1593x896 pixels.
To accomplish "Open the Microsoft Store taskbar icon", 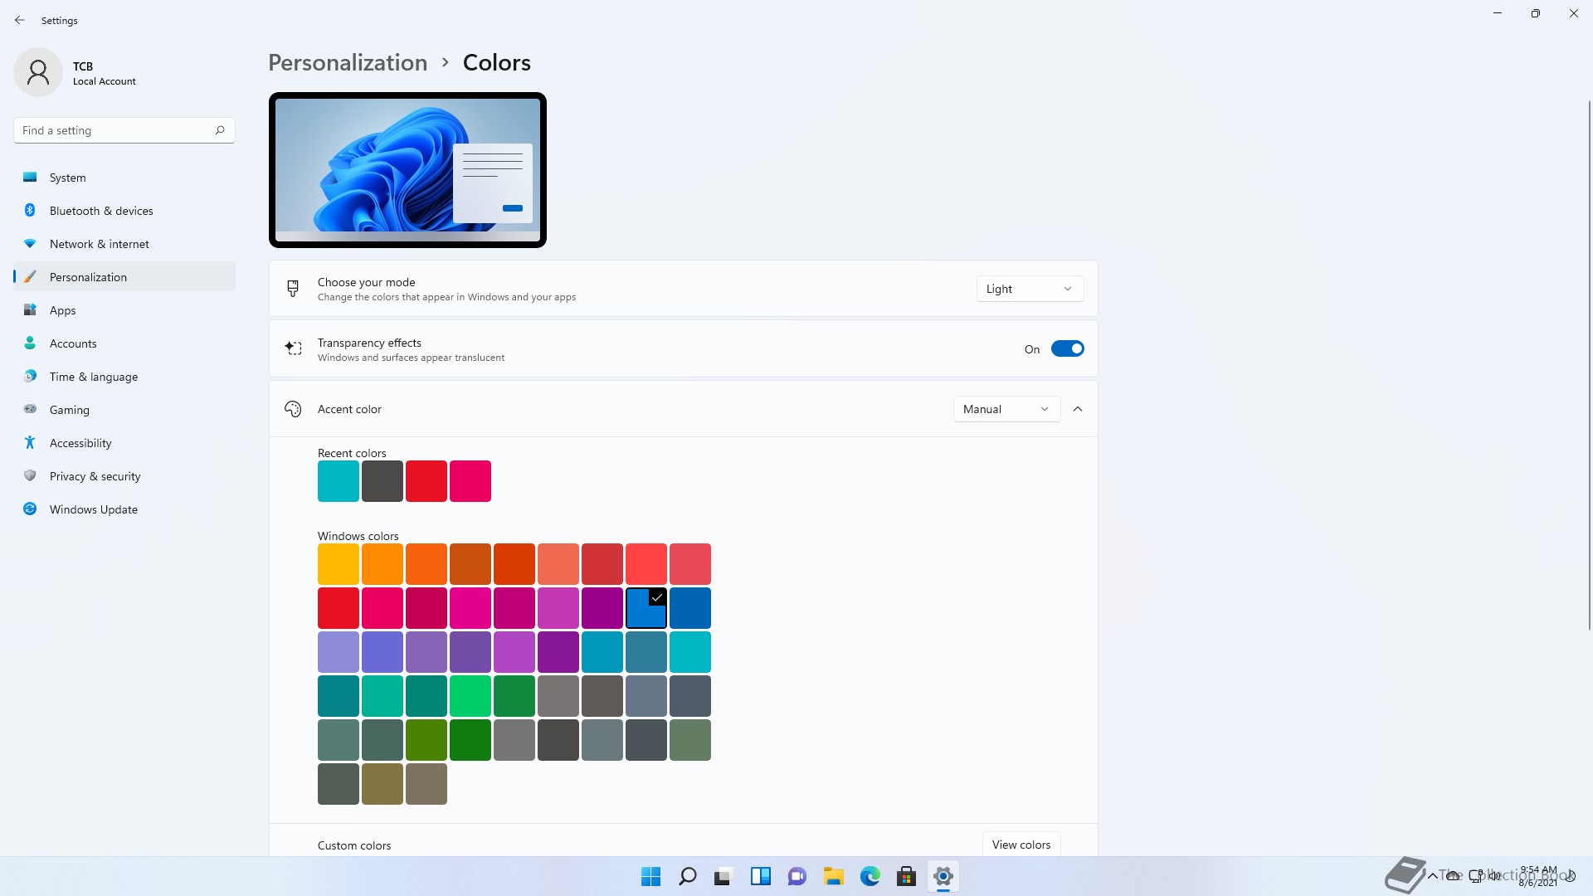I will [x=906, y=876].
